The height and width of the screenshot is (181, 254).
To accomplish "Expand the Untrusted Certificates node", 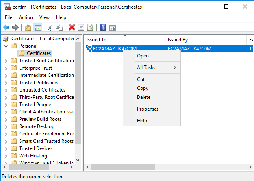I will (x=6, y=90).
